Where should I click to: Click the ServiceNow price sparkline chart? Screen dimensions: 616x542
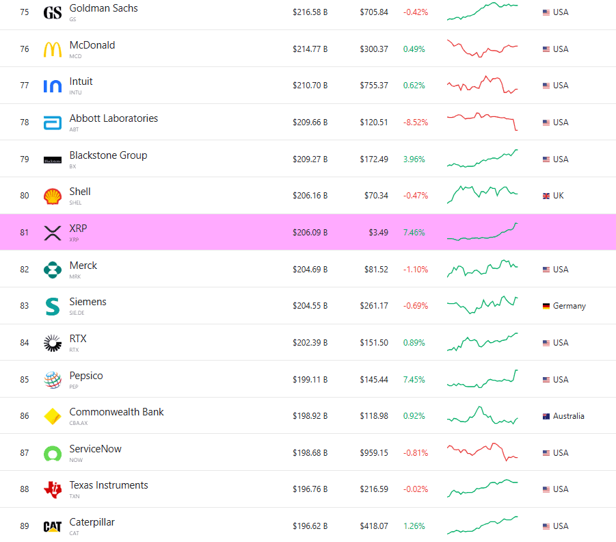click(x=483, y=452)
